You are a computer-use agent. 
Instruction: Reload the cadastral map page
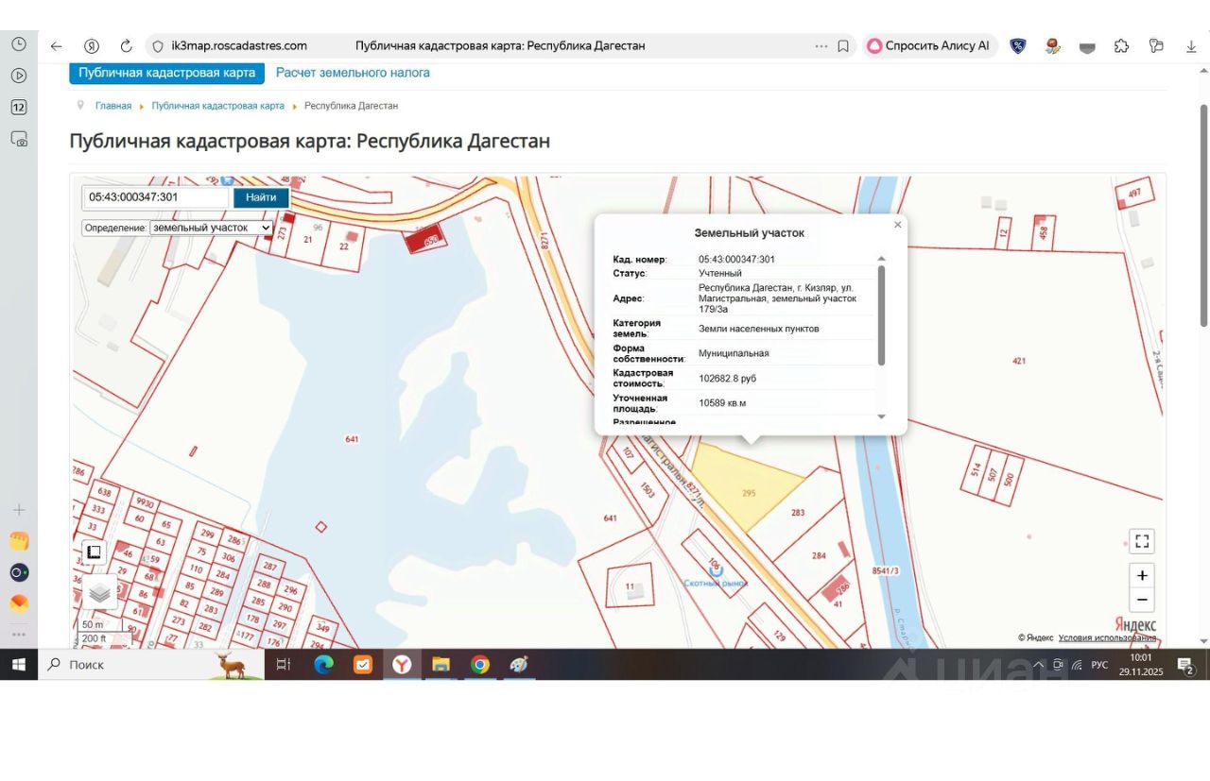pos(126,45)
